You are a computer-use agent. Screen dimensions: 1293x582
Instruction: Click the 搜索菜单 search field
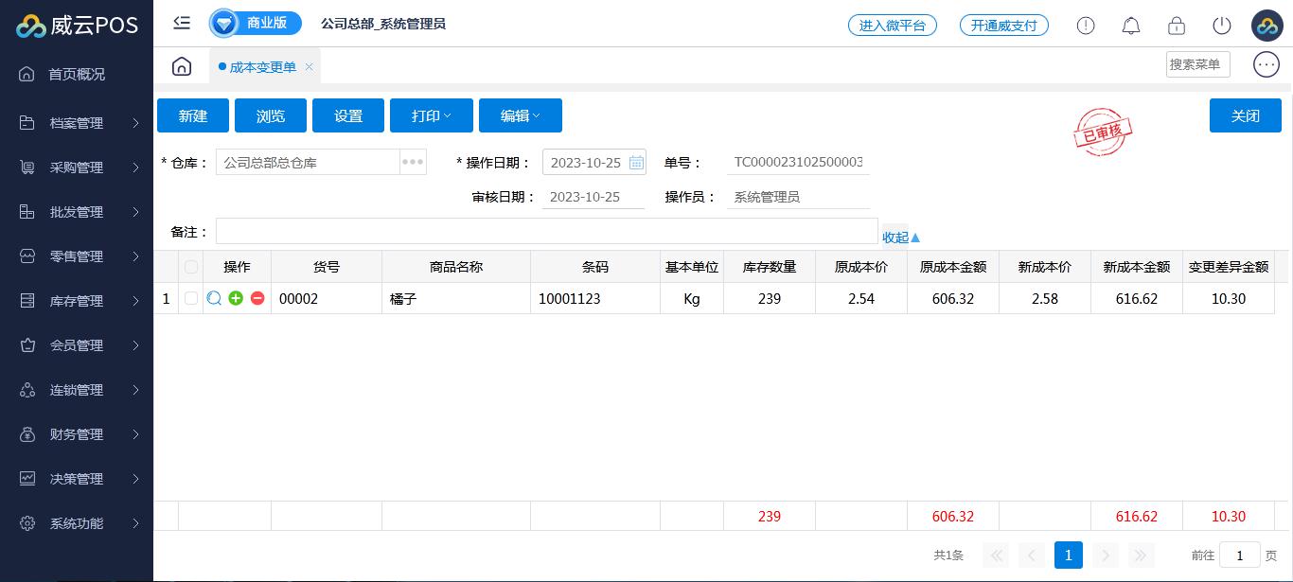[1196, 64]
